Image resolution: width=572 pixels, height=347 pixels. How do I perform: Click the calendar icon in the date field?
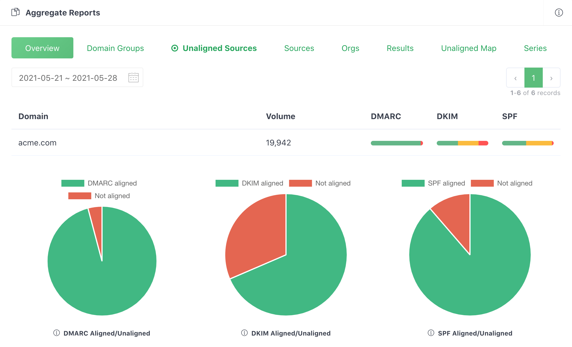[133, 78]
